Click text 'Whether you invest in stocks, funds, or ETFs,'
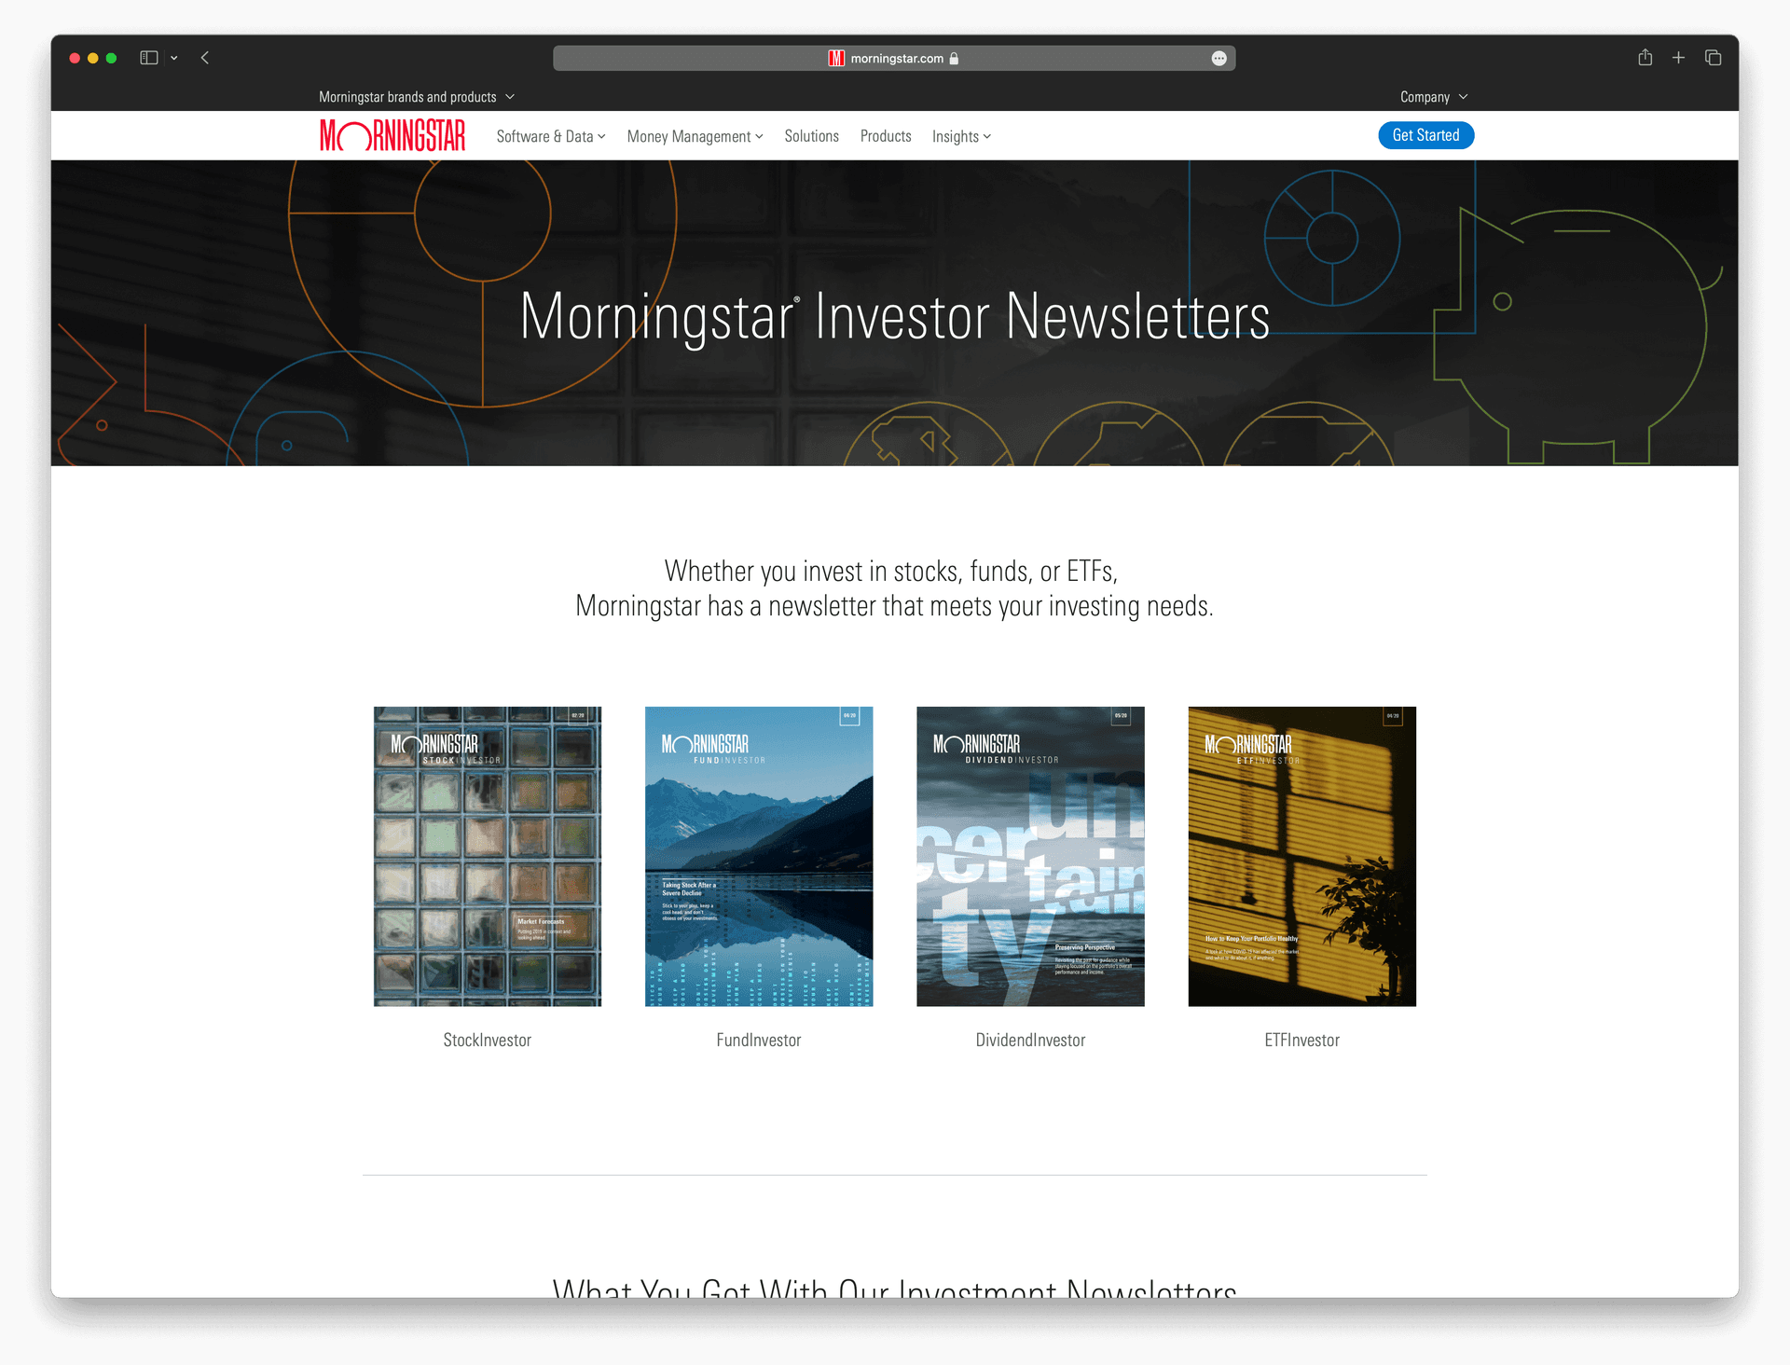 891,571
